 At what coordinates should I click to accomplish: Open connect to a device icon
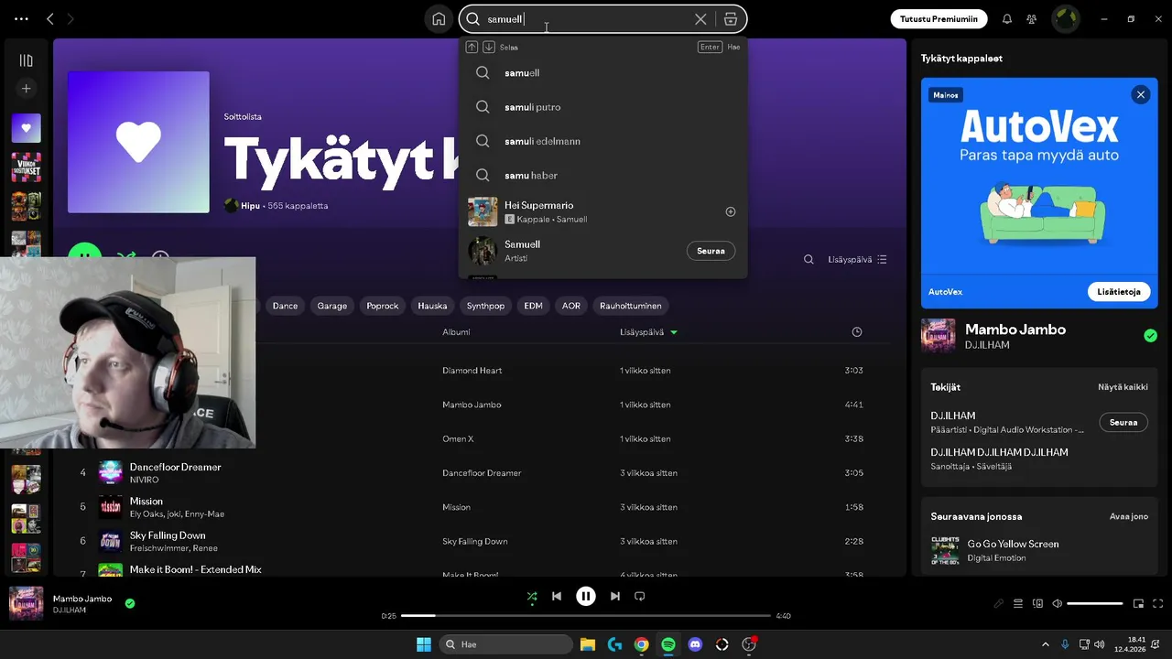point(1037,604)
